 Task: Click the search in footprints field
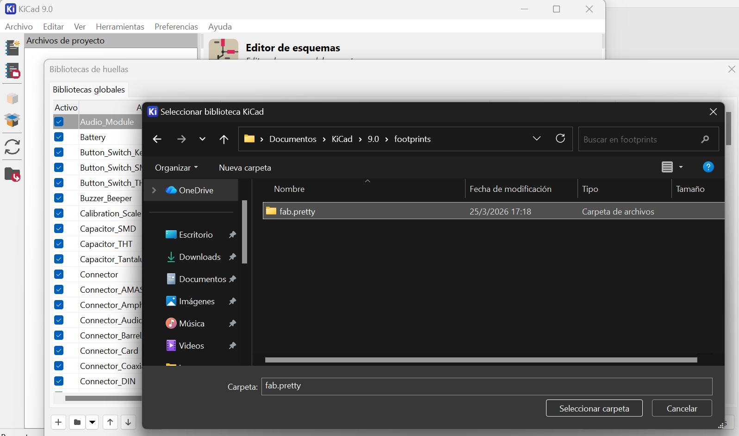point(648,139)
